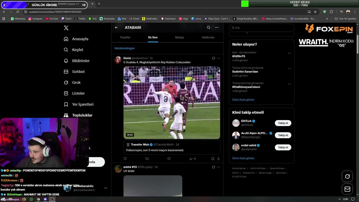Open more options on Deniz's post
Image resolution: width=359 pixels, height=202 pixels.
pos(218,58)
